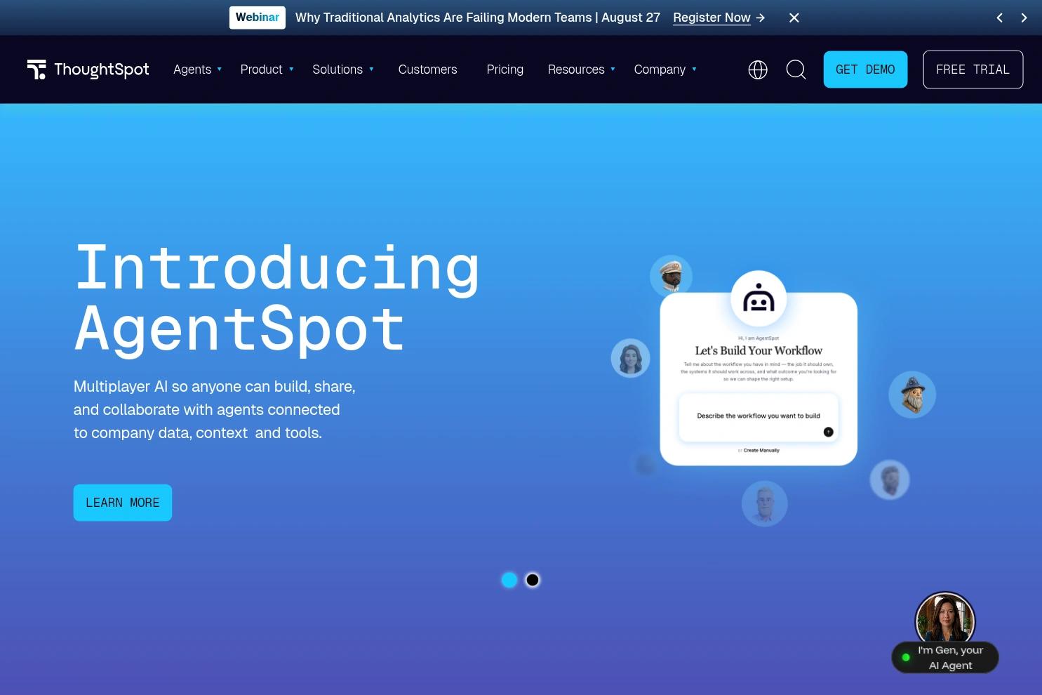Click the GET DEMO button
The image size is (1042, 695).
pos(865,69)
